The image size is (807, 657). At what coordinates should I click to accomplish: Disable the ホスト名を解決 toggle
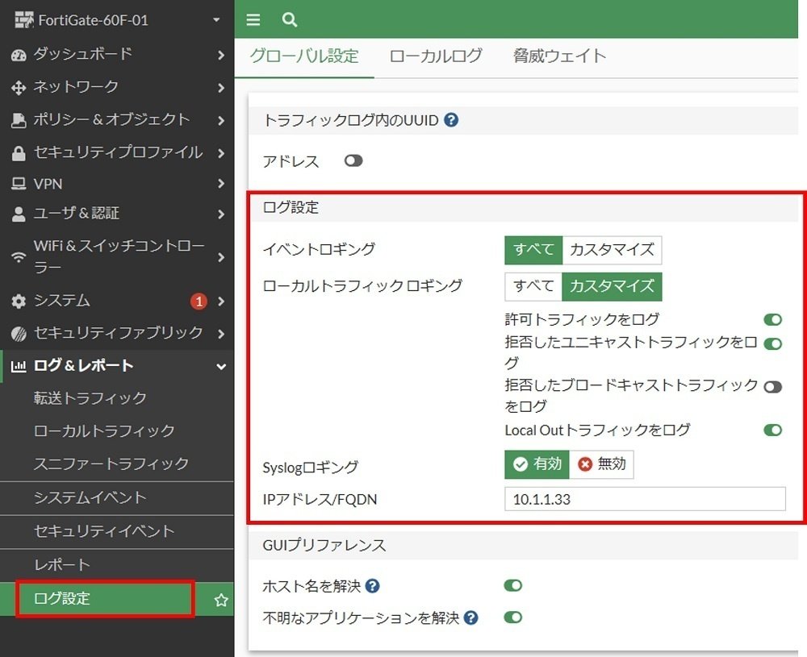pos(512,585)
